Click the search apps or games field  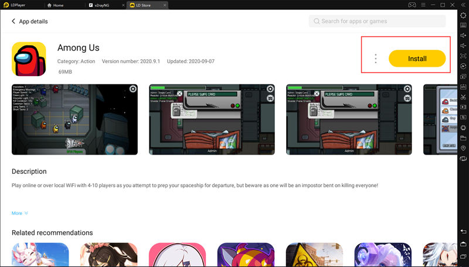click(377, 21)
